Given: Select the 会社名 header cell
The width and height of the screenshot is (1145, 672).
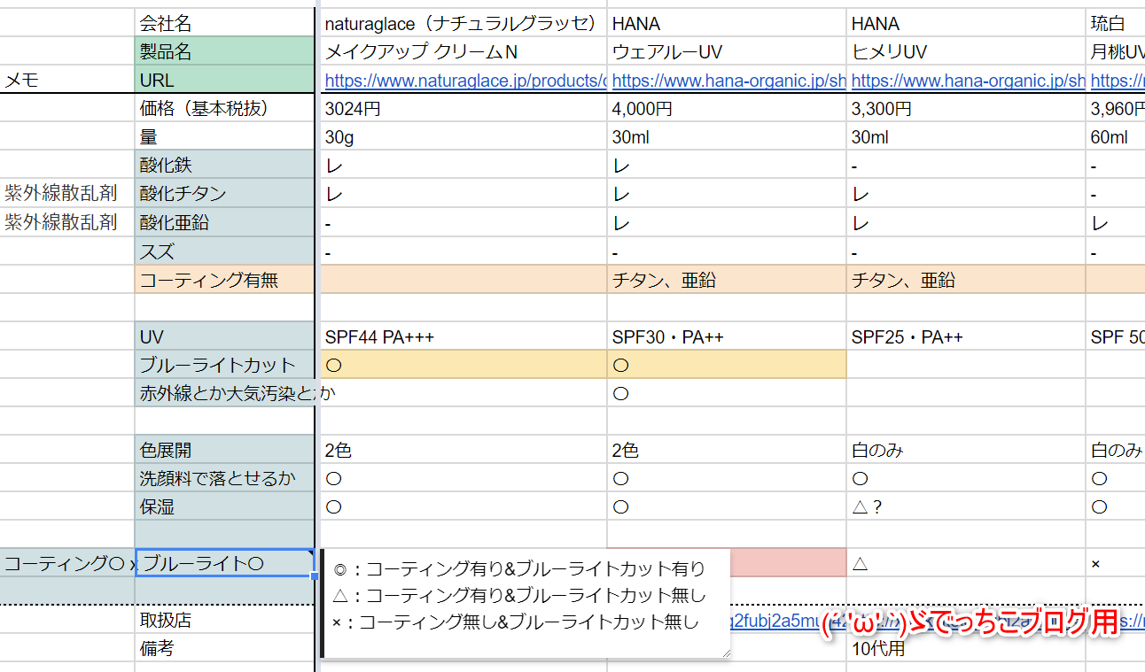Looking at the screenshot, I should pyautogui.click(x=224, y=23).
